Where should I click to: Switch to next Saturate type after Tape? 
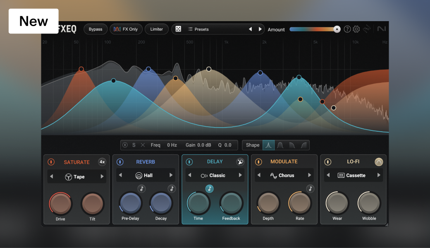(x=102, y=176)
